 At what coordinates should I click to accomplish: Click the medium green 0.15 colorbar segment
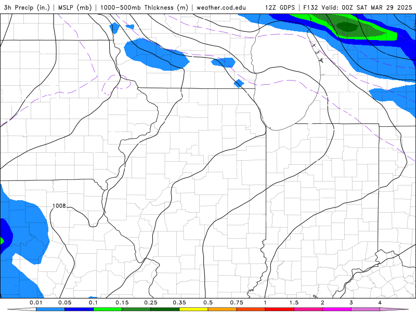[x=136, y=309]
